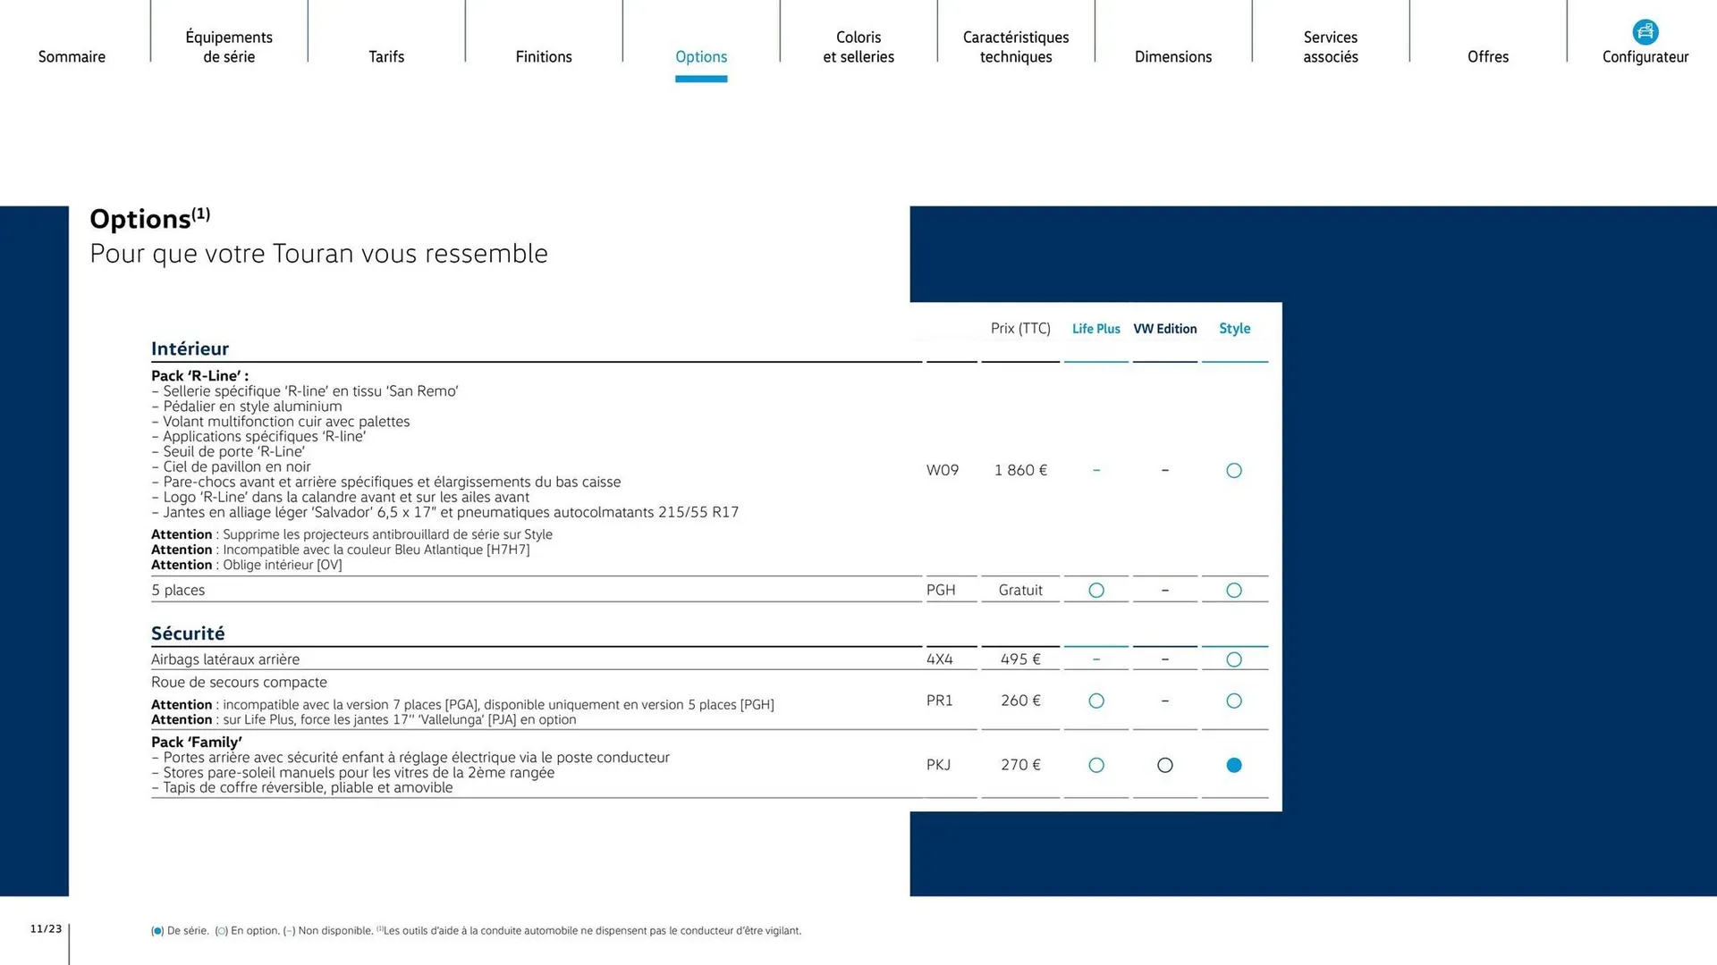Click the Style column header
The height and width of the screenshot is (965, 1717).
[x=1234, y=329]
